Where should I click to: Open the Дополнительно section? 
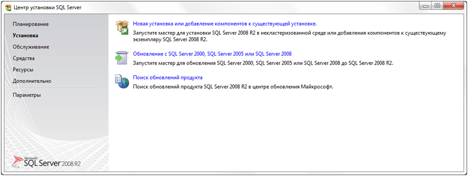(32, 81)
